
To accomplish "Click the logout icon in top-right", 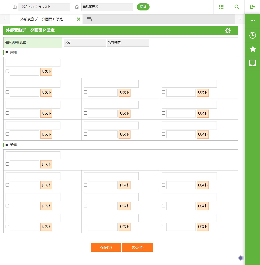I will point(252,7).
